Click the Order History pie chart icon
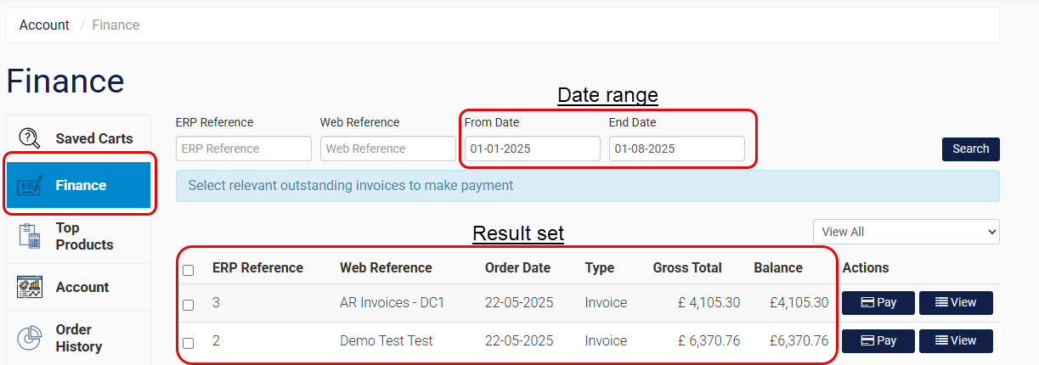Image resolution: width=1039 pixels, height=365 pixels. (30, 338)
